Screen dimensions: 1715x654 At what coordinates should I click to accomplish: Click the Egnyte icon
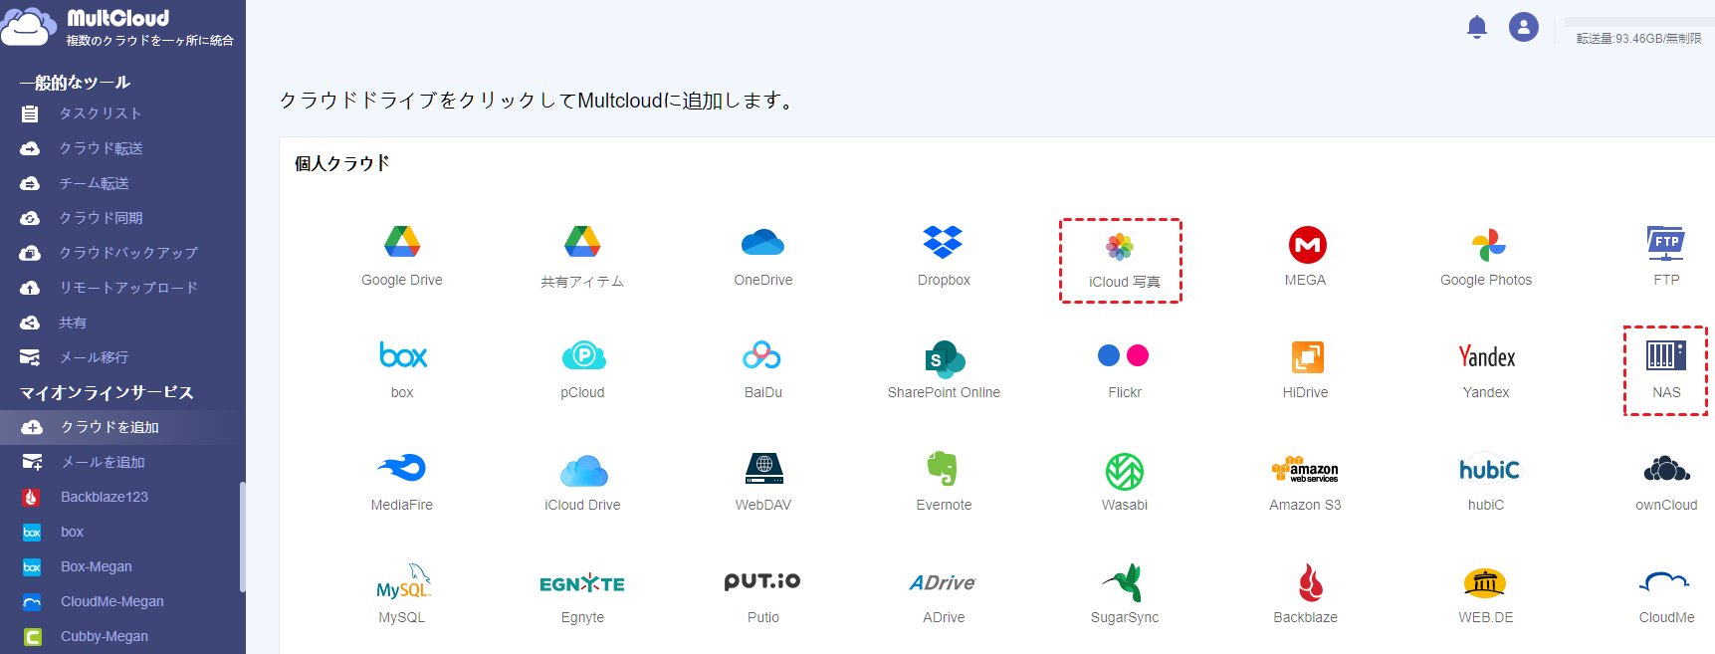tap(582, 583)
